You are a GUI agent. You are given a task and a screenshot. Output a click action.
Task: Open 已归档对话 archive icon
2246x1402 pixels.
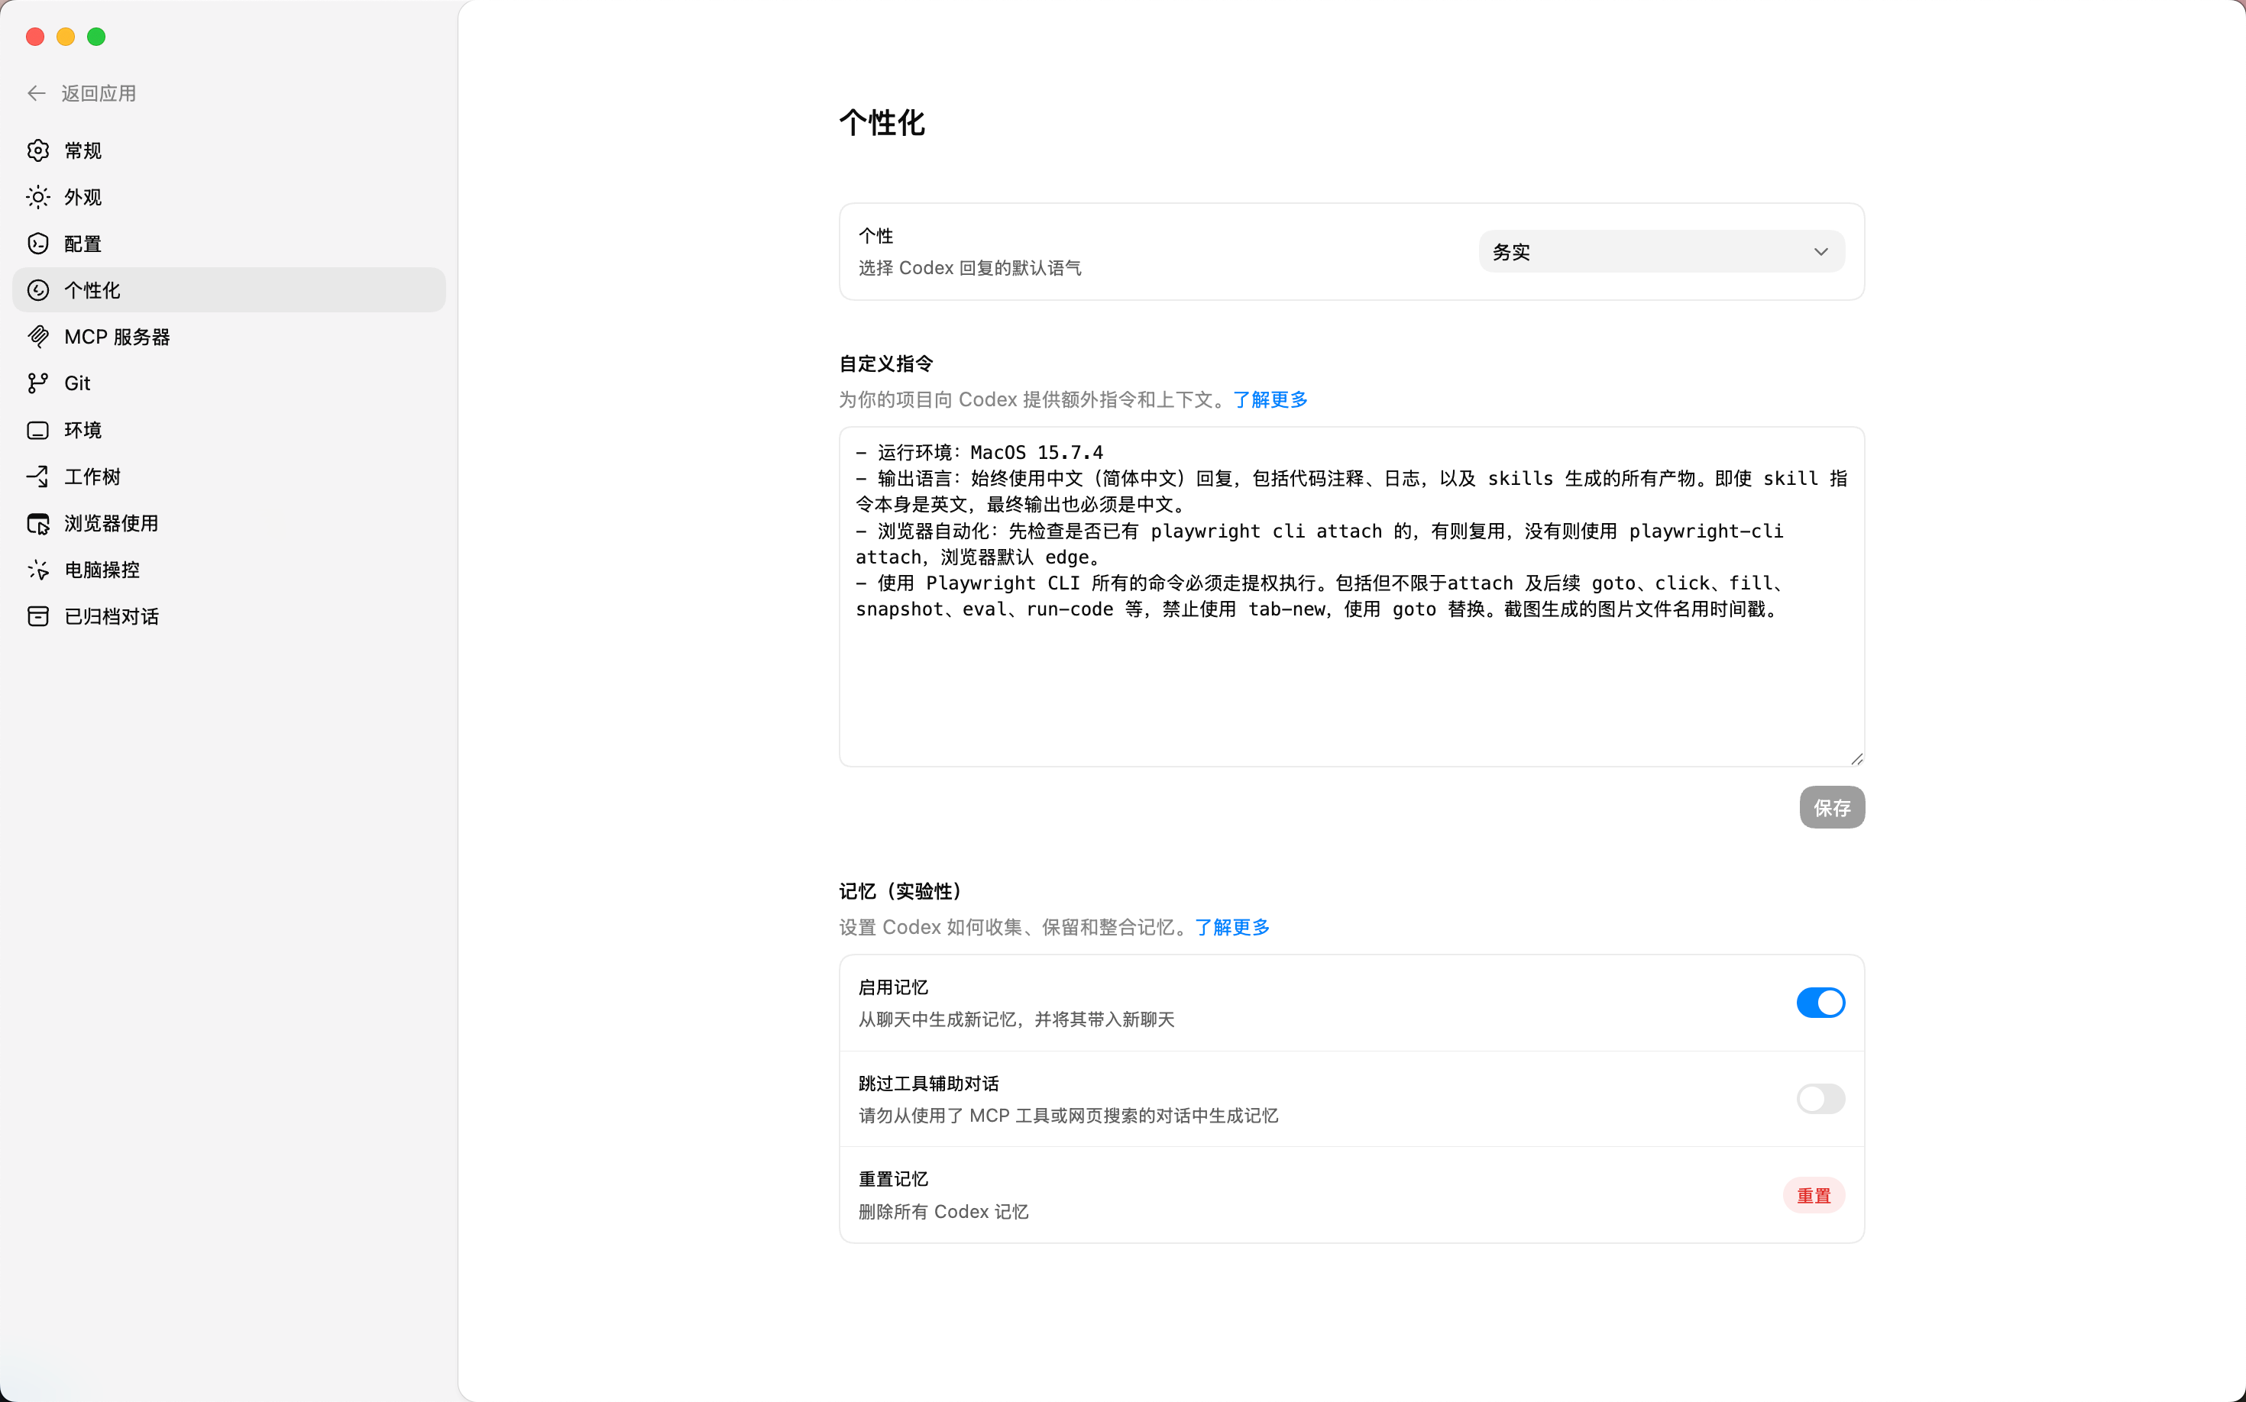(x=38, y=617)
